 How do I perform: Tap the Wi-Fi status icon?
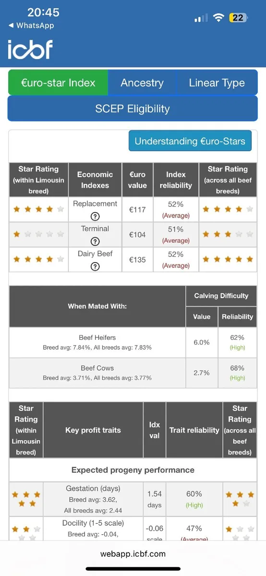tap(219, 18)
